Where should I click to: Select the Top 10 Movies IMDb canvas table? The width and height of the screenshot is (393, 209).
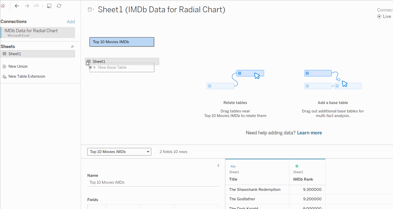click(x=122, y=42)
